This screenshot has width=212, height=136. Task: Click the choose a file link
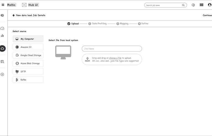click(x=115, y=58)
